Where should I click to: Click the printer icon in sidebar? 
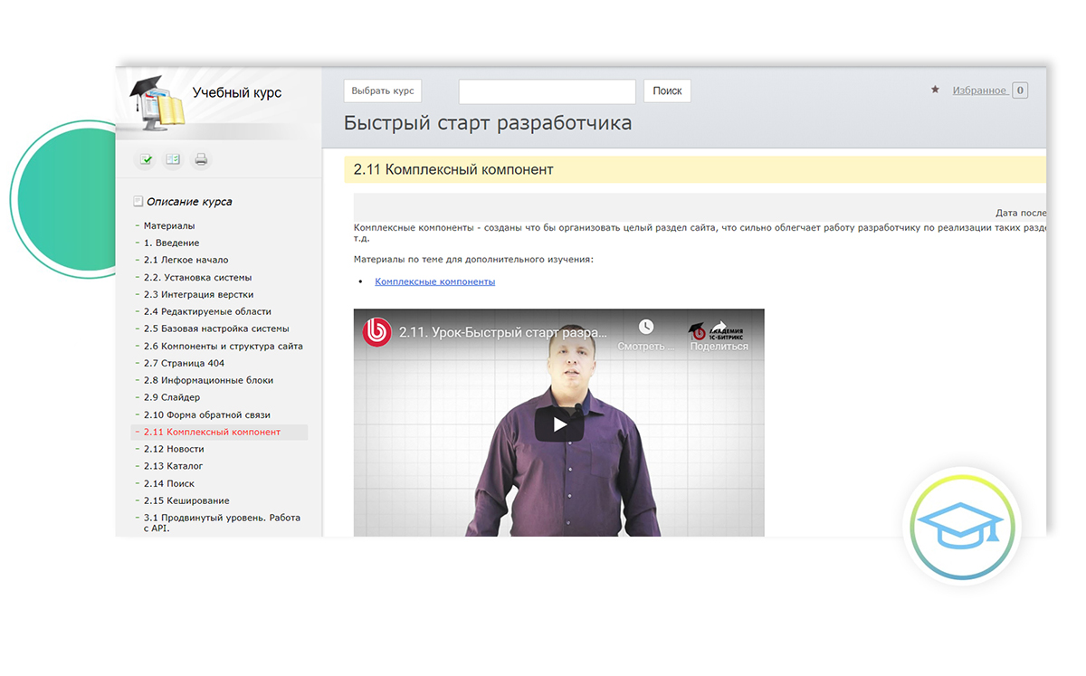[201, 160]
